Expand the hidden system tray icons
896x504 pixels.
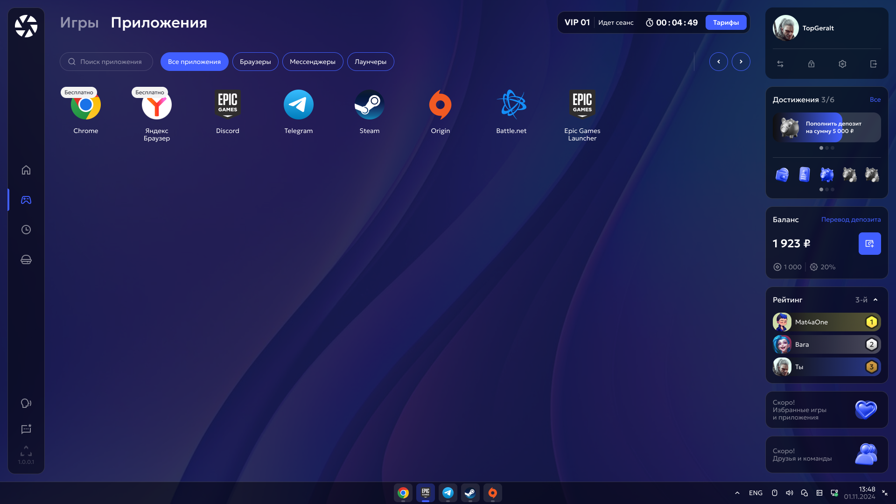pos(737,493)
